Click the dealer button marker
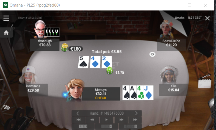Screen dimensions: 216x130 (152, 54)
